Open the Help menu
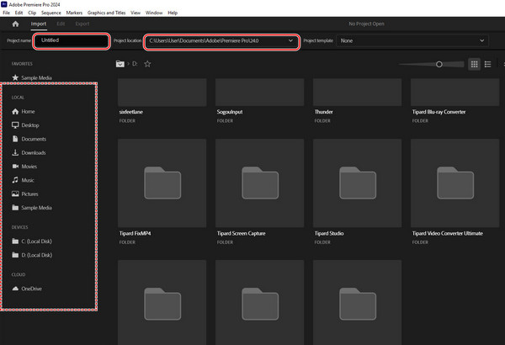 click(173, 13)
